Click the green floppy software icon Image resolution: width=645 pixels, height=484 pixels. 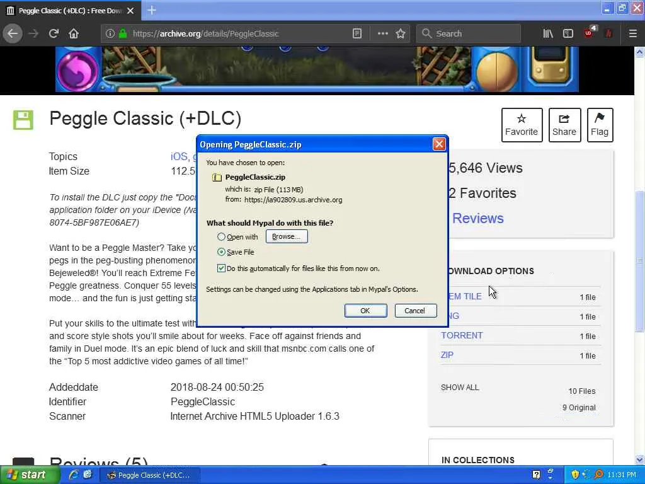23,120
